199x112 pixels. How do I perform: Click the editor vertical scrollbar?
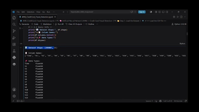tap(187, 34)
